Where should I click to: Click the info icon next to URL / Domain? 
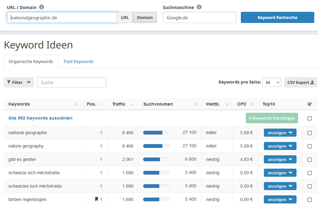(x=42, y=7)
